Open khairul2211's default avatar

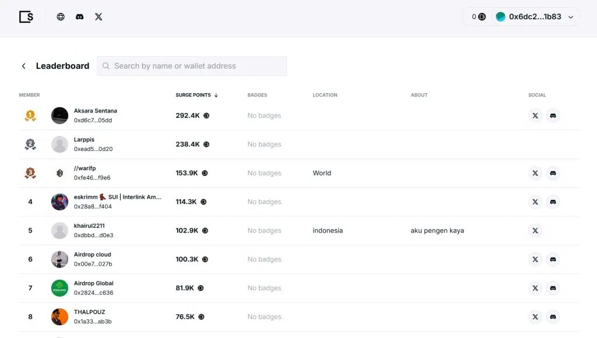(x=60, y=231)
